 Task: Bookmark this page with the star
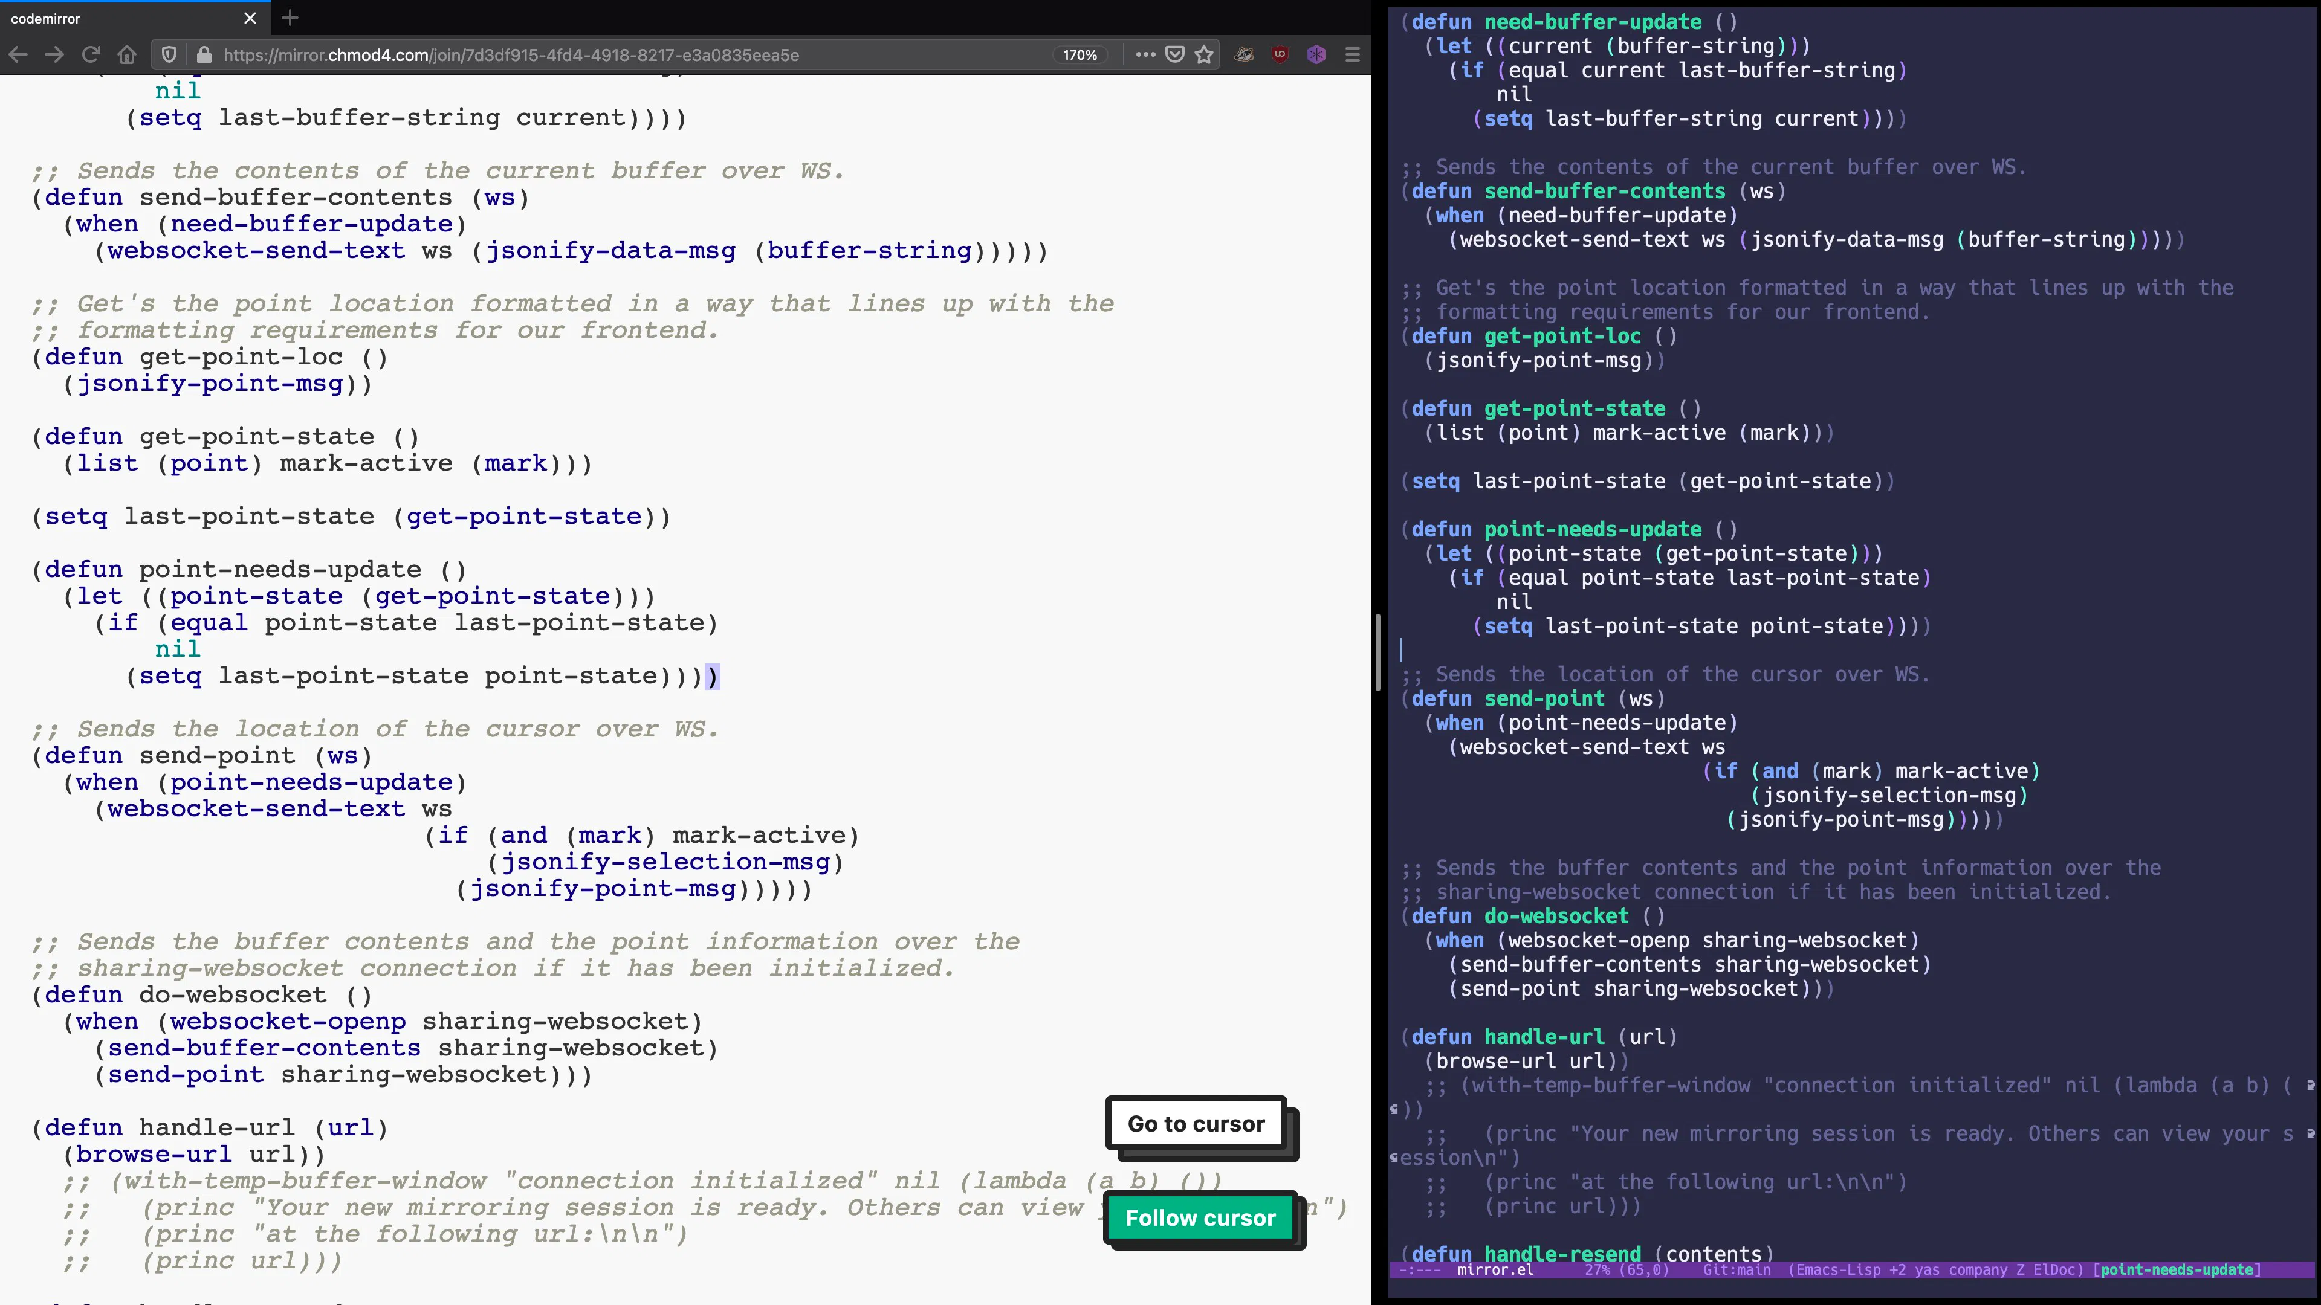[1205, 55]
